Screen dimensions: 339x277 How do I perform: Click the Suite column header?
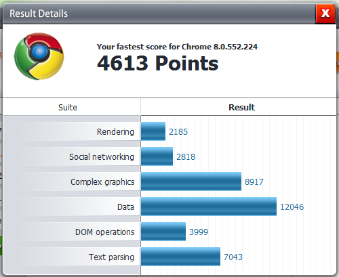coord(68,107)
